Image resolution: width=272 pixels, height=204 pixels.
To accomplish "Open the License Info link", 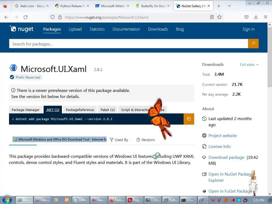I will [x=219, y=146].
